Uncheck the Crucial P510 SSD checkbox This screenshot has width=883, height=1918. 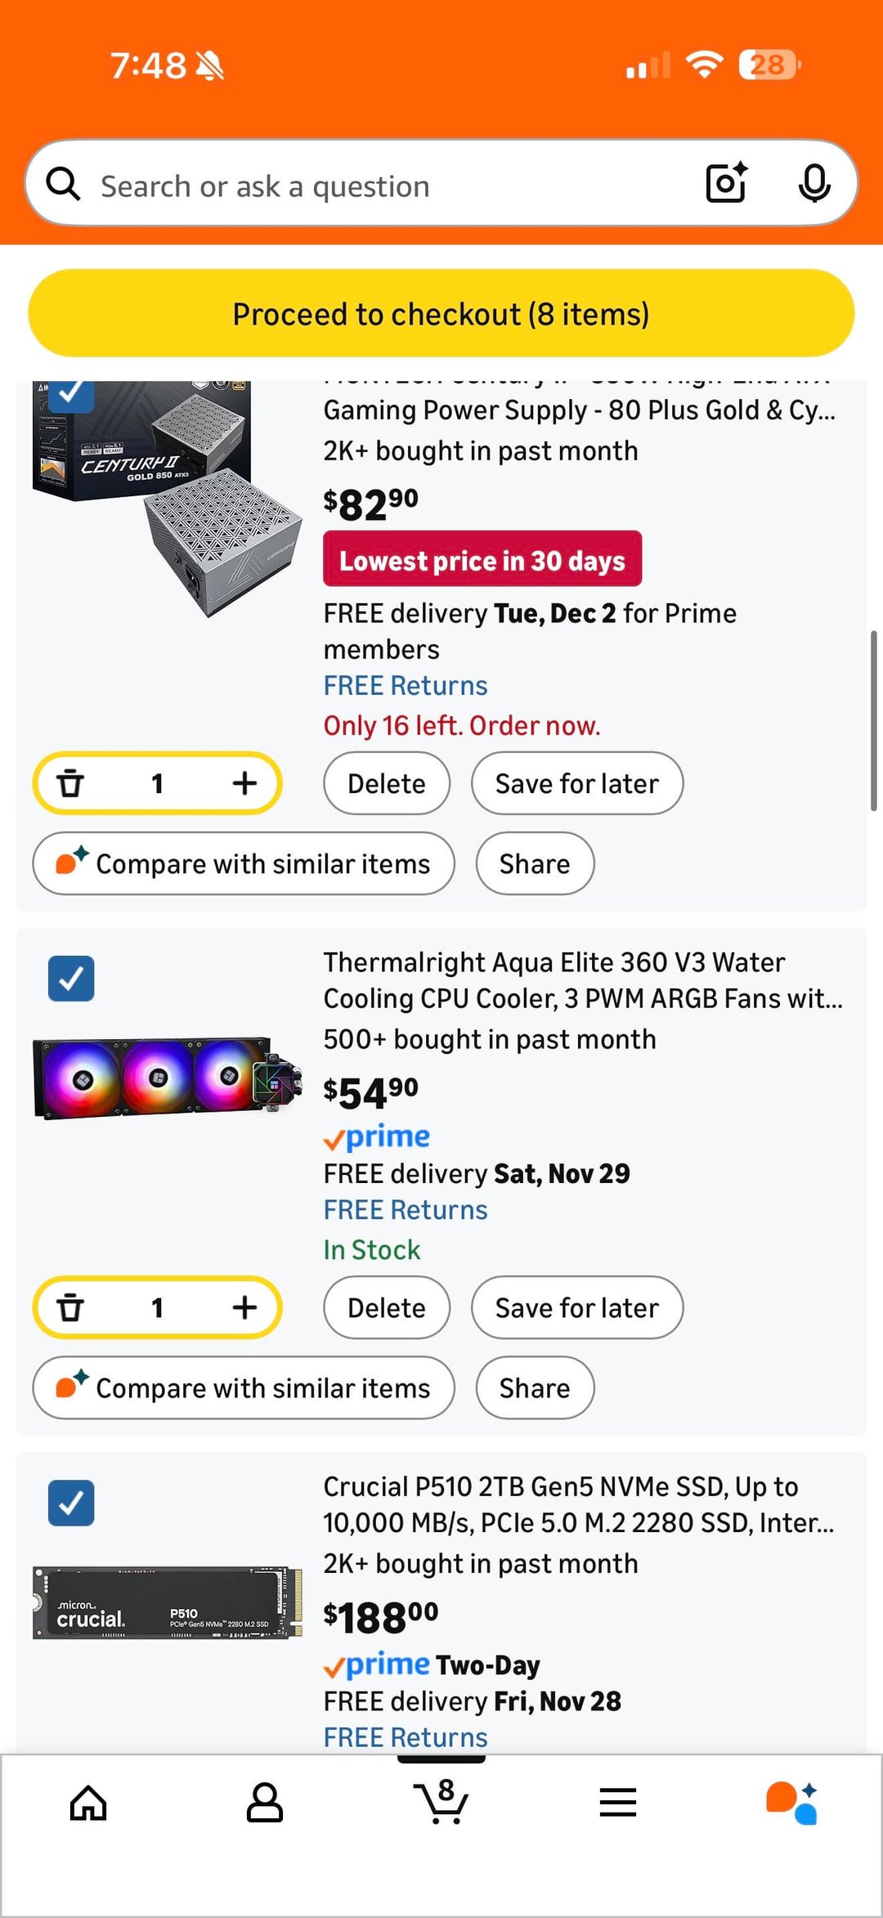click(x=71, y=1503)
